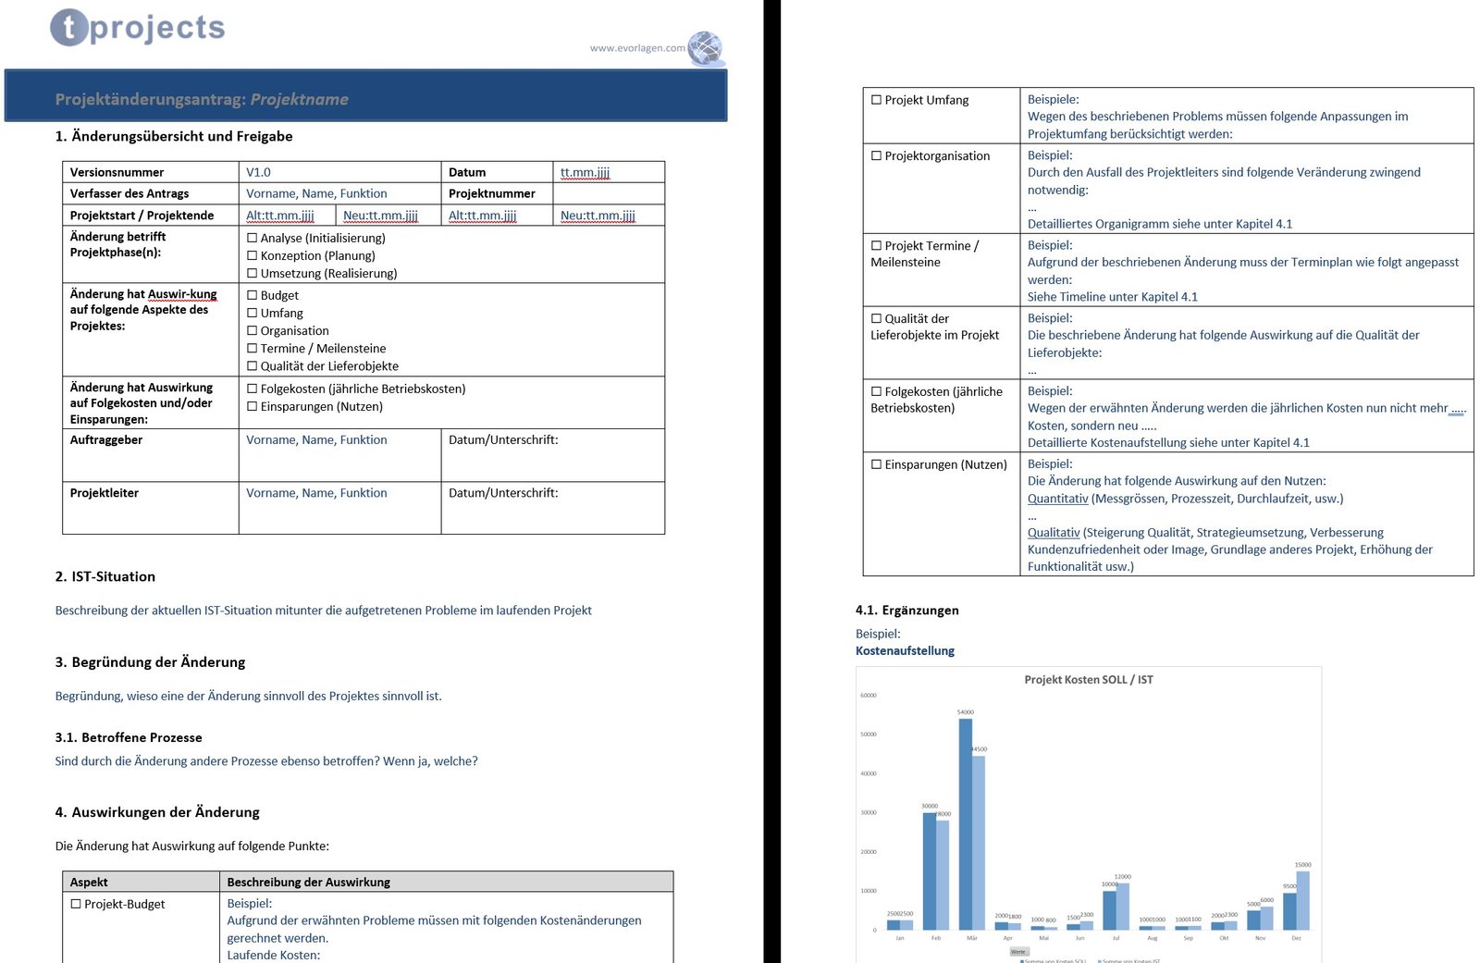This screenshot has height=963, width=1480.
Task: Click the Kostenaufstellung label above the chart
Action: (905, 650)
